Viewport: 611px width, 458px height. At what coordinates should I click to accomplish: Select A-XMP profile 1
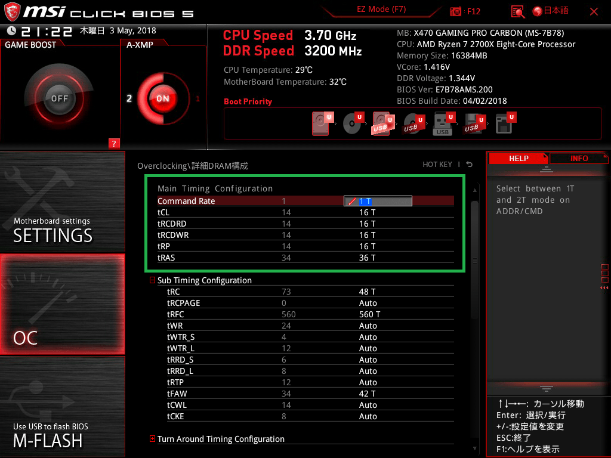pyautogui.click(x=198, y=99)
